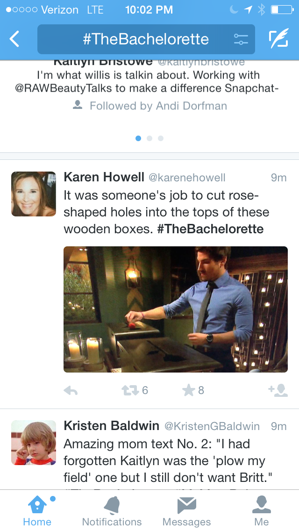Tap the #TheBachelorette search field
This screenshot has width=299, height=531.
click(x=146, y=39)
